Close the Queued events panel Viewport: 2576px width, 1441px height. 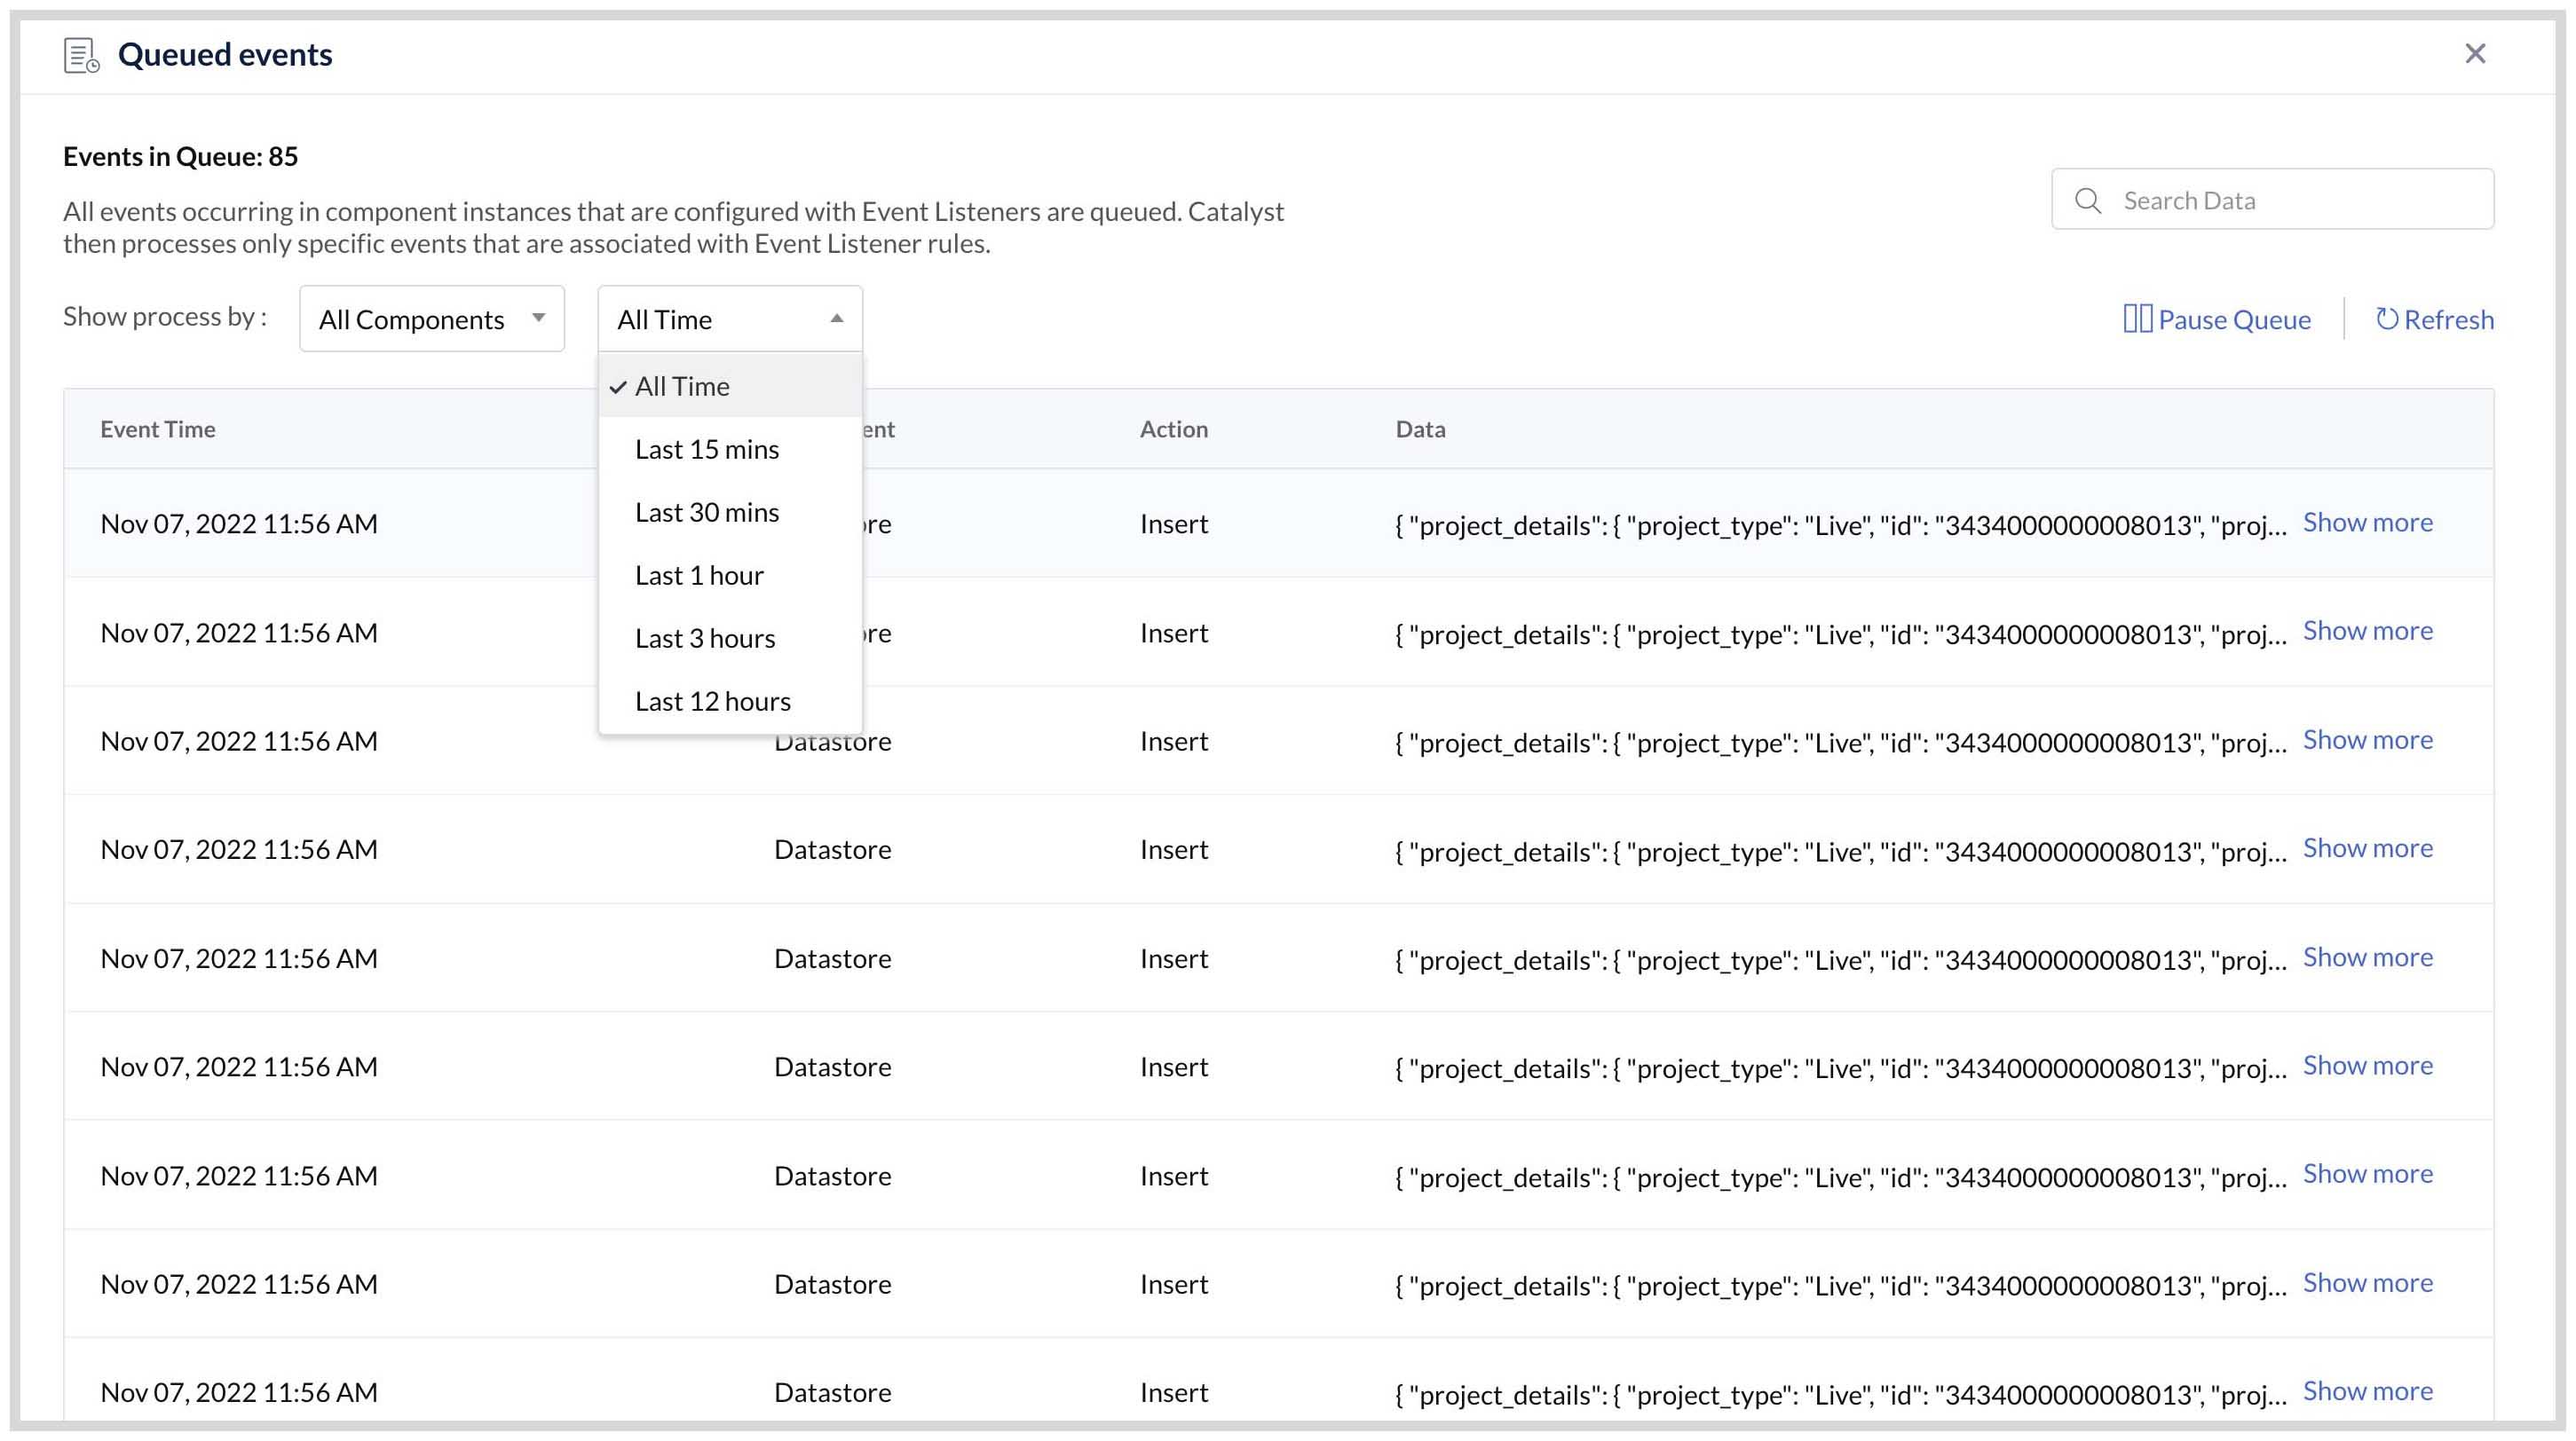2475,54
